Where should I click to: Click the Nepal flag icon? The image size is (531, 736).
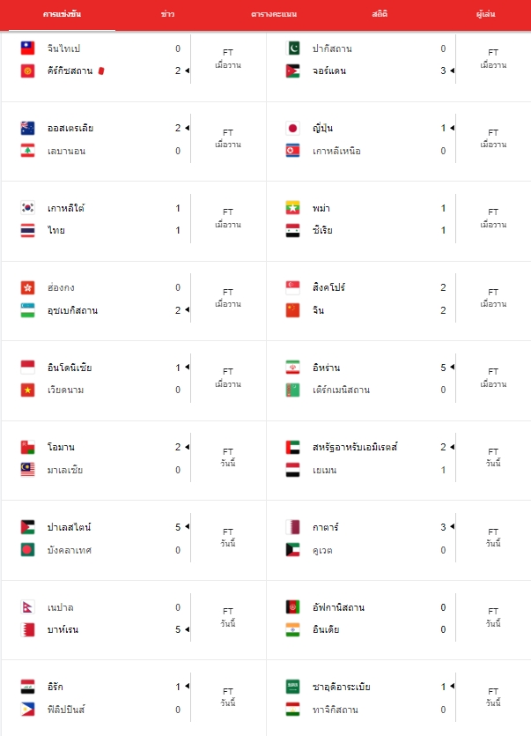click(27, 607)
